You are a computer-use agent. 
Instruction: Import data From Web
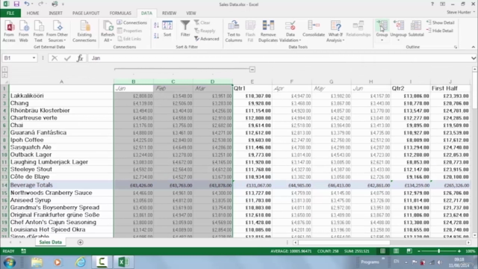pos(23,31)
